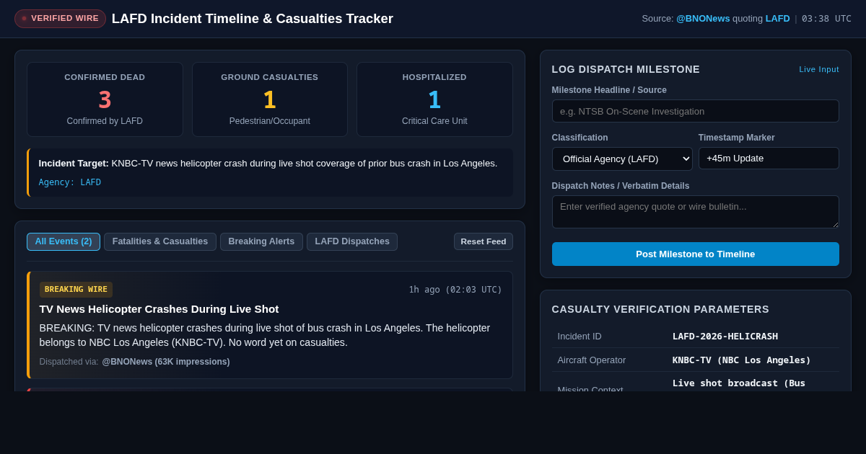Click the Log Dispatch Milestone heading
866x454 pixels.
[626, 69]
